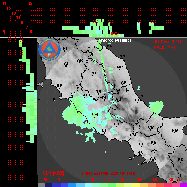
Task: Click the FG city label
Action: click(x=175, y=131)
